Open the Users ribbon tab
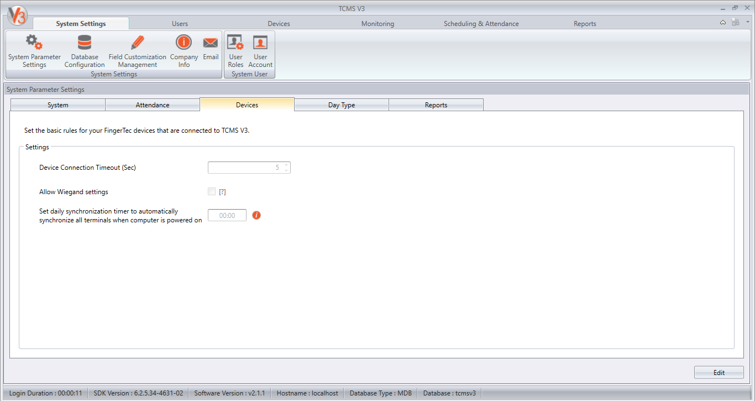Screen dimensions: 755x401 (180, 24)
